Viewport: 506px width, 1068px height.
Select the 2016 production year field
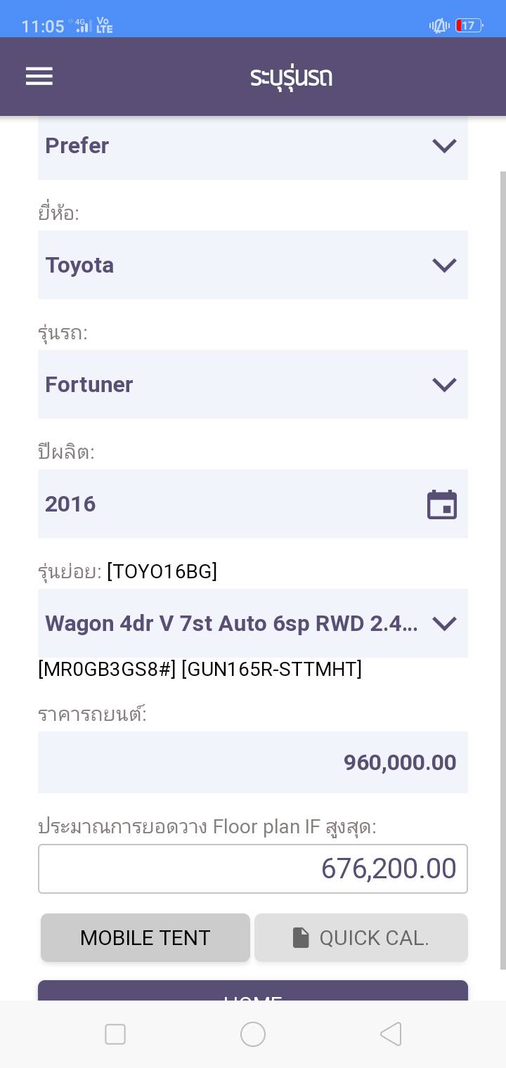click(232, 504)
